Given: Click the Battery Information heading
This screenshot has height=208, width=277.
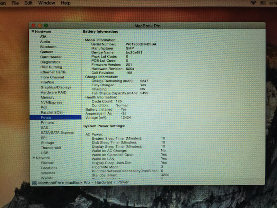Looking at the screenshot, I should pyautogui.click(x=100, y=32).
